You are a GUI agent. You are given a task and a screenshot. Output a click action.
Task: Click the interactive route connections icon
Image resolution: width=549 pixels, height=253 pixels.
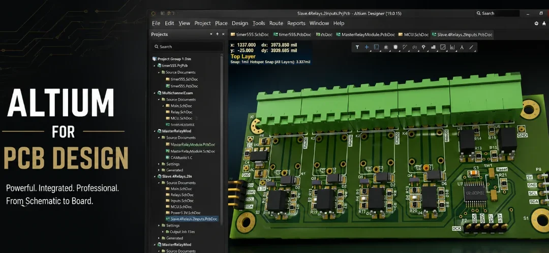(x=405, y=47)
